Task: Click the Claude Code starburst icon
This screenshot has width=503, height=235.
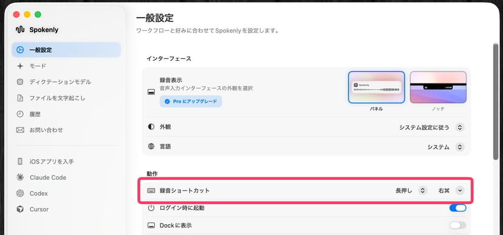Action: (x=20, y=177)
